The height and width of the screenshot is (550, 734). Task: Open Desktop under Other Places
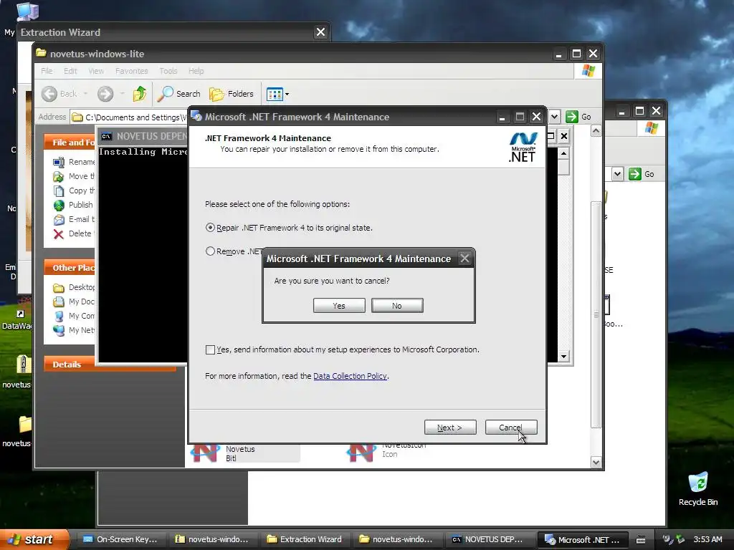point(74,287)
